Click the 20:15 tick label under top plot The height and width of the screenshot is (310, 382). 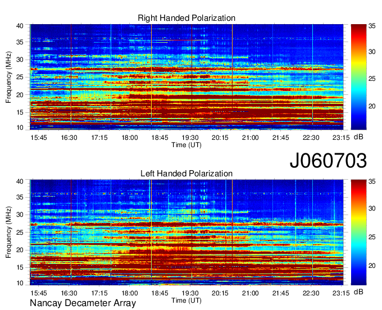coord(220,138)
